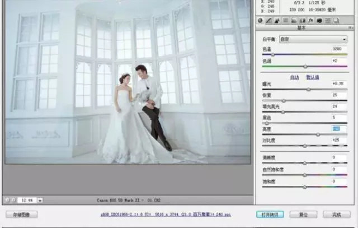Click the 饱和度 saturation slider handle
Image resolution: width=358 pixels, height=228 pixels.
click(x=304, y=187)
